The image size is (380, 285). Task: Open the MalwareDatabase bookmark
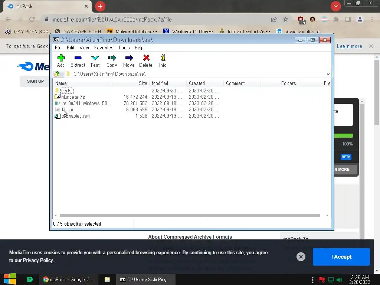point(132,32)
